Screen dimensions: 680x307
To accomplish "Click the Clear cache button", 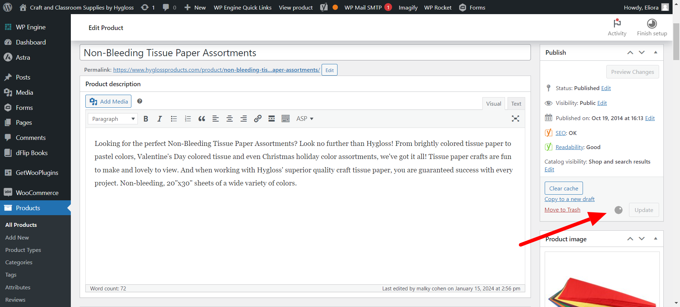I will [x=563, y=188].
